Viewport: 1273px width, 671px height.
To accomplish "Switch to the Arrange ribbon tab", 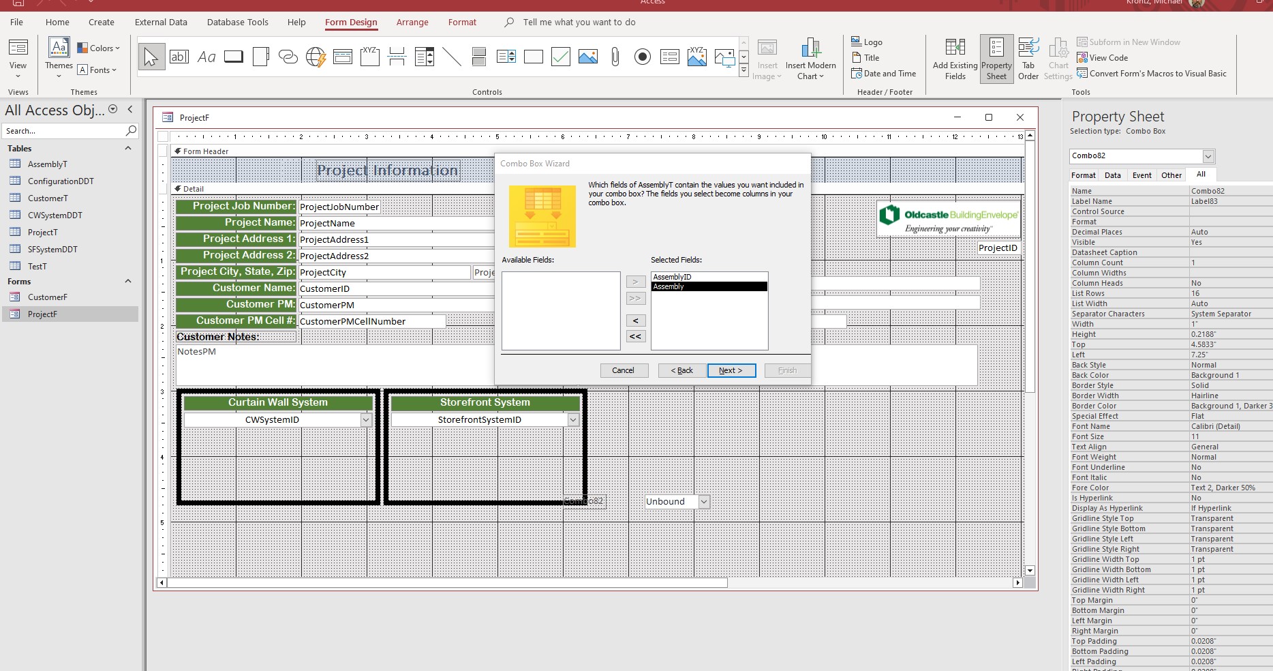I will [412, 23].
